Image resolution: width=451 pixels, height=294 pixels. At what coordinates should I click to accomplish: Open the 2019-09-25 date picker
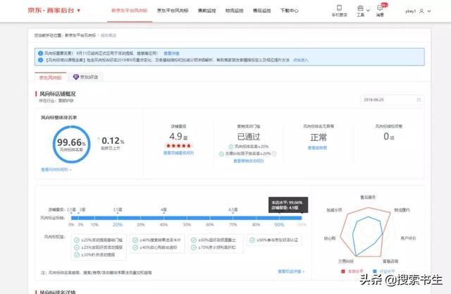pos(392,100)
